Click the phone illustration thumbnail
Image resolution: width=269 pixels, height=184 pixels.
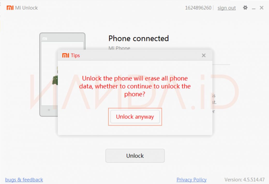62,75
